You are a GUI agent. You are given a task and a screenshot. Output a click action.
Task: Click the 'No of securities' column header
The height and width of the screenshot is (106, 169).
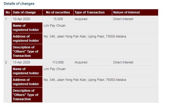click(x=58, y=12)
